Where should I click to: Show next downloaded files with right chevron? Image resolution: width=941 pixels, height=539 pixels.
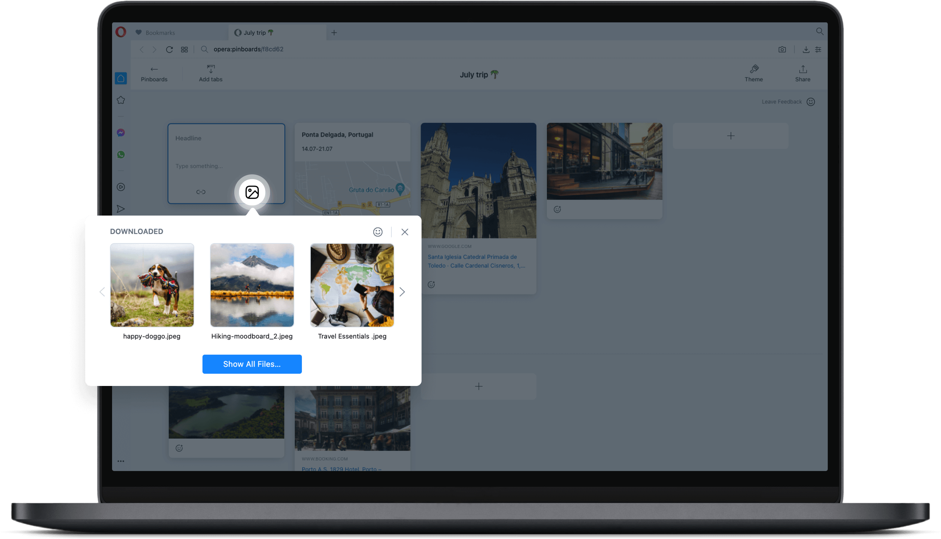pyautogui.click(x=402, y=292)
